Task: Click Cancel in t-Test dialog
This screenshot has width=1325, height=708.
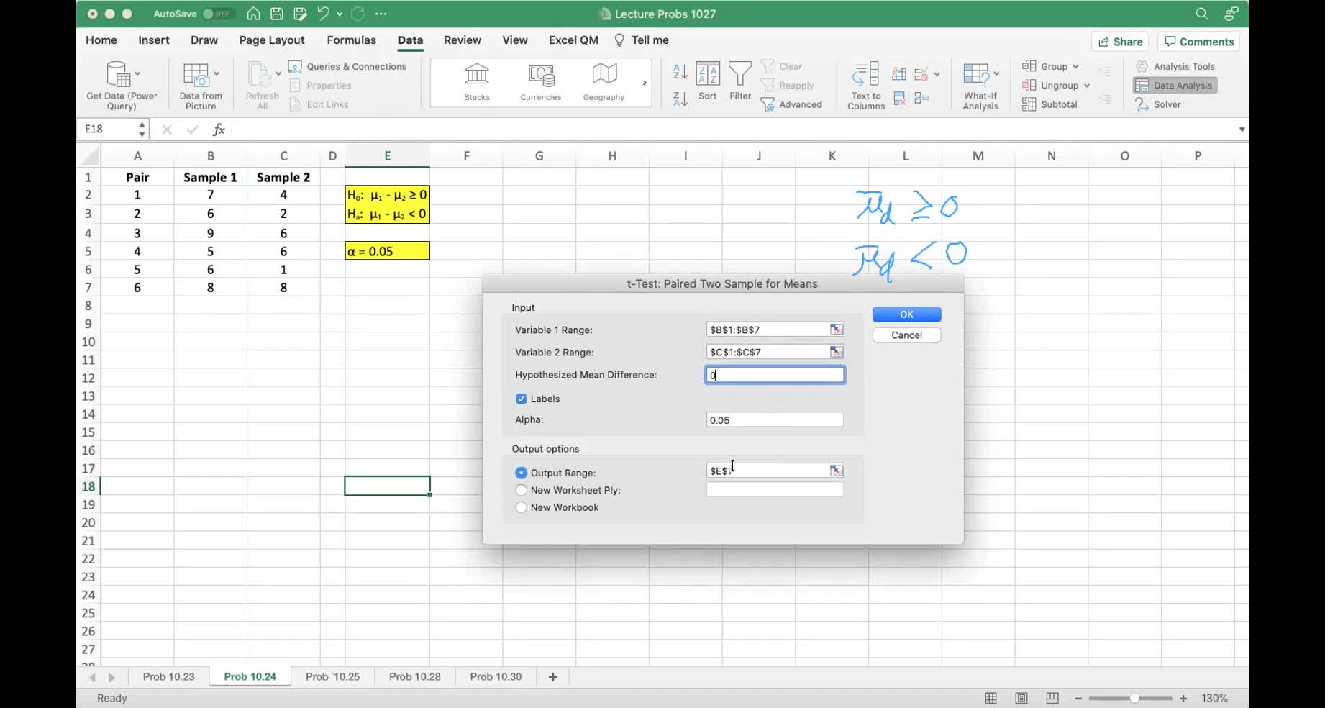Action: point(906,335)
